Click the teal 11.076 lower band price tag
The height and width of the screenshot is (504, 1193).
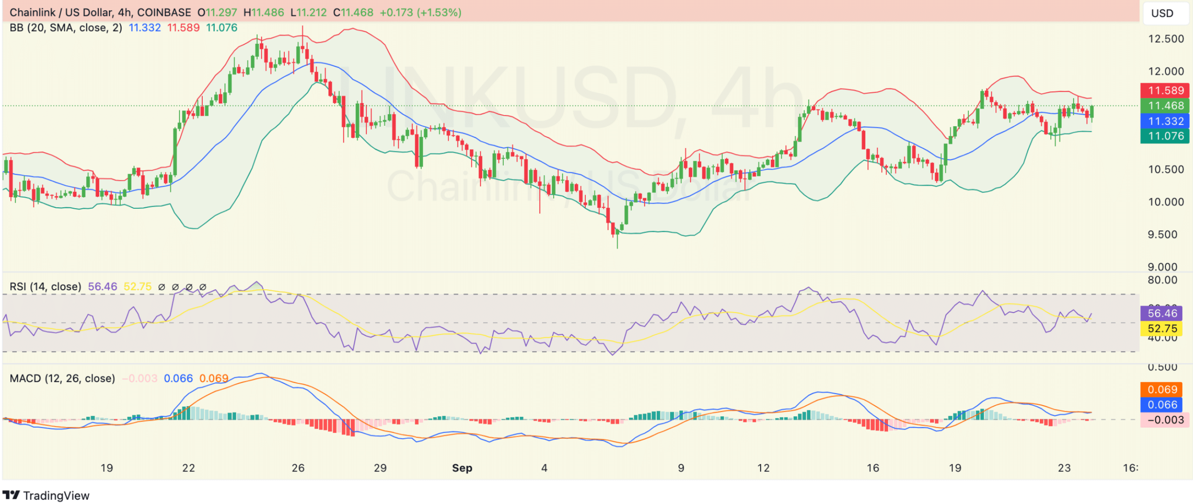[1165, 136]
